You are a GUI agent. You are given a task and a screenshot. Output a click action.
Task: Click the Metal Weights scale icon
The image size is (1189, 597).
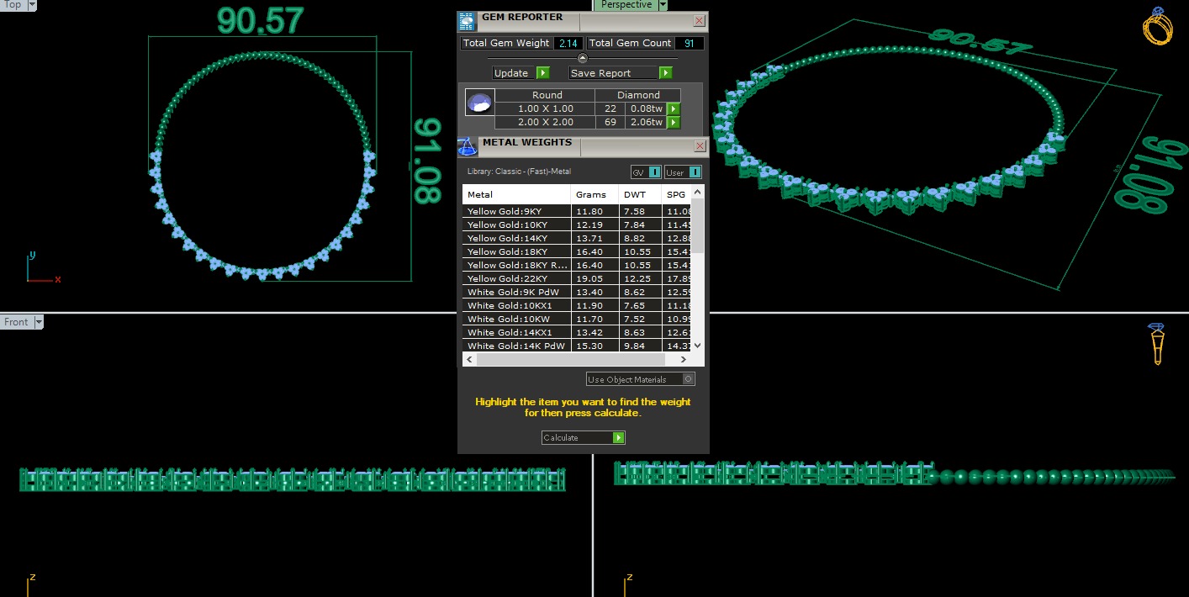click(x=468, y=147)
